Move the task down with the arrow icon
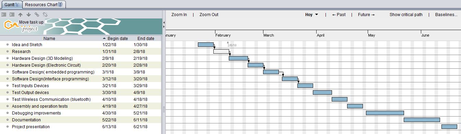 click(x=28, y=15)
